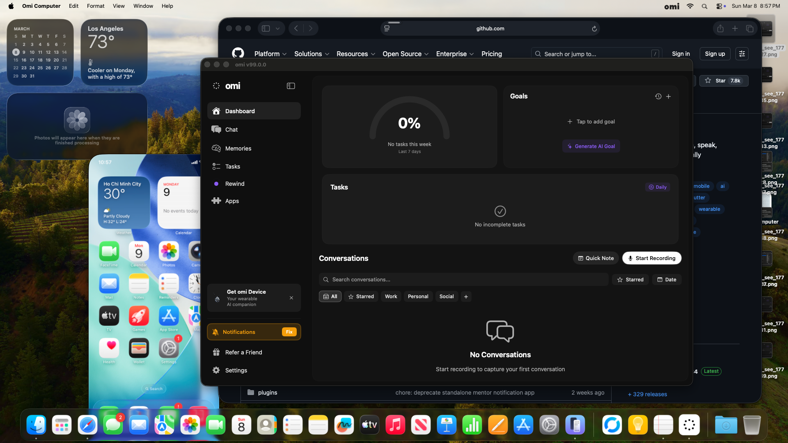The width and height of the screenshot is (788, 443).
Task: Open the Window menu in the menu bar
Action: tap(143, 6)
